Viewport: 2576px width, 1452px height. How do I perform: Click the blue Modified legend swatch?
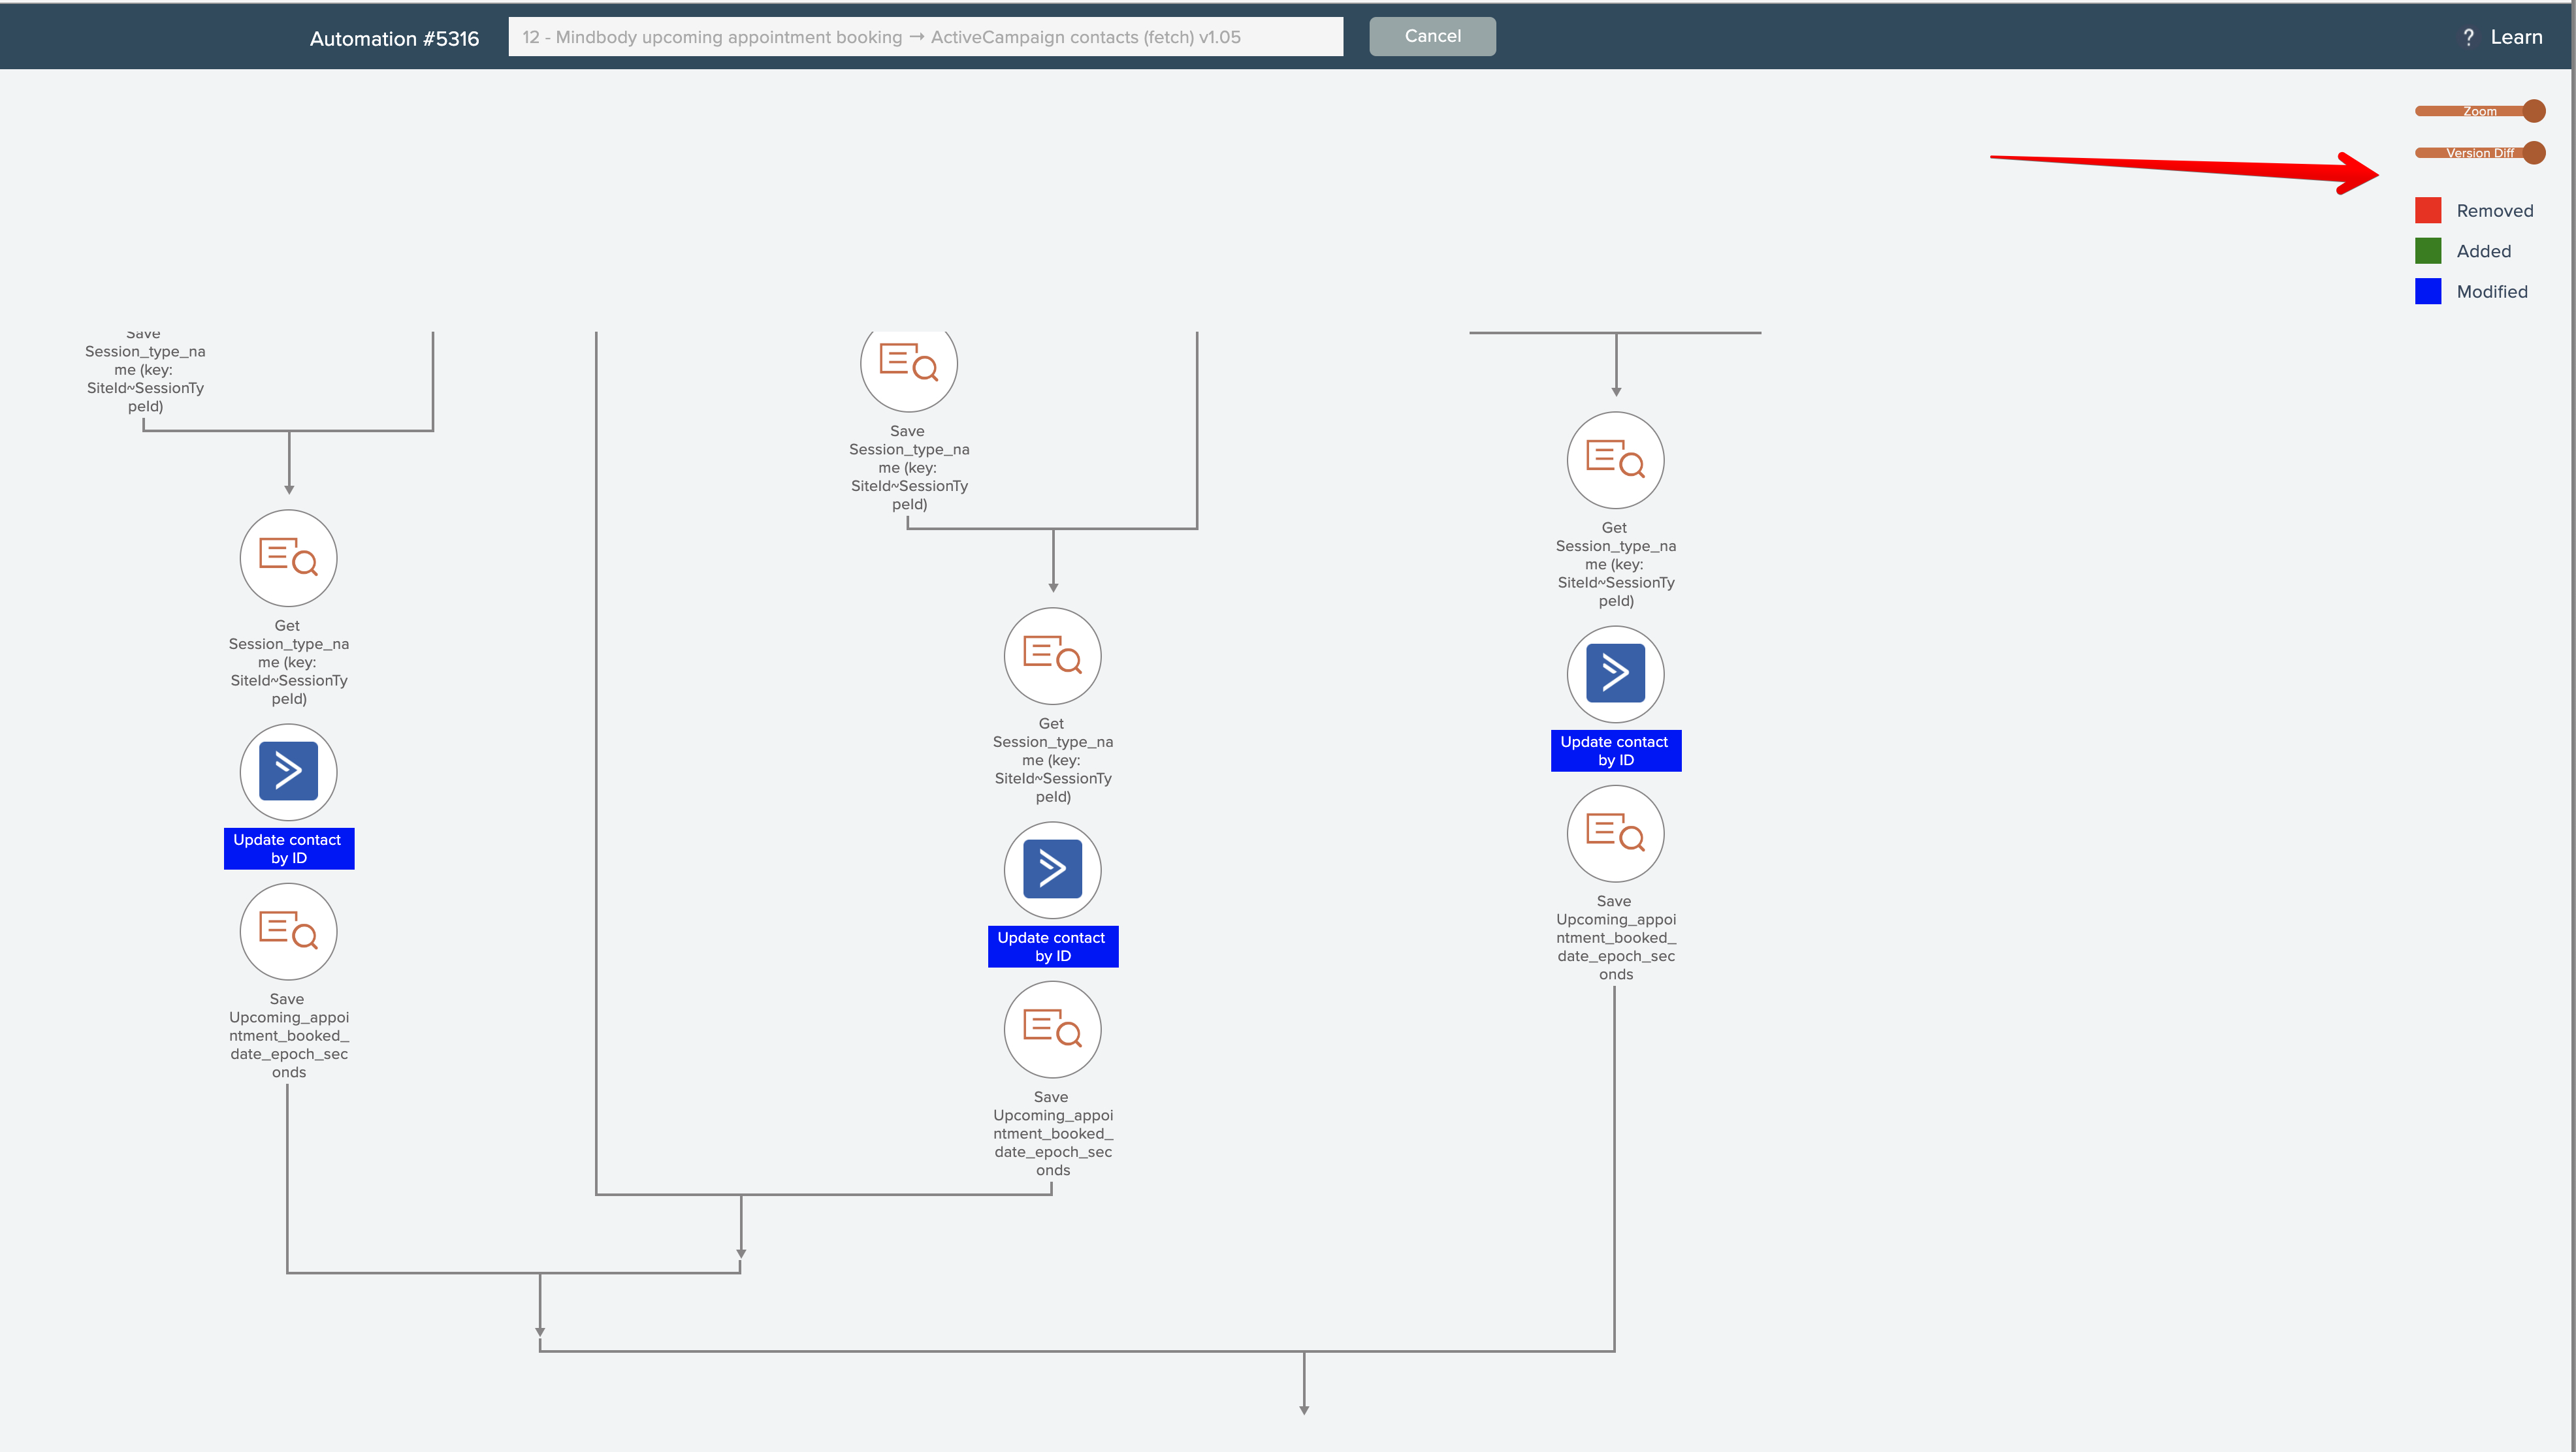(2427, 292)
